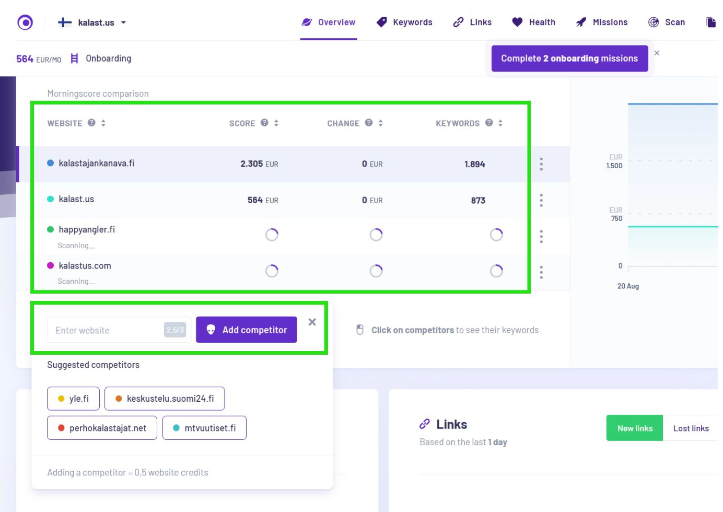723x512 pixels.
Task: Select suggested competitor perhokalastajat.net
Action: 102,428
